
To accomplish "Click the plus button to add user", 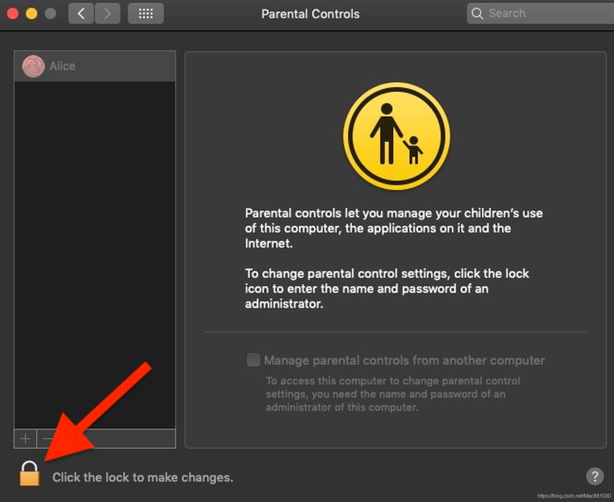I will click(x=25, y=439).
